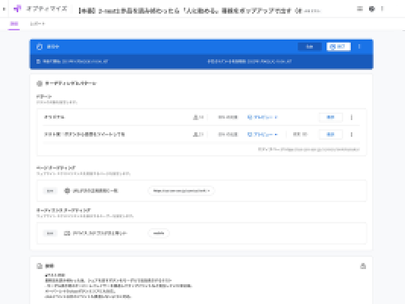The image size is (405, 304).
Task: Open the preview dropdown in the second variant row
Action: 262,134
